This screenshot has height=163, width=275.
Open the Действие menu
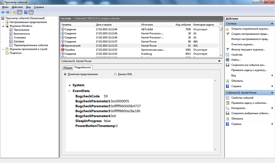click(17, 7)
